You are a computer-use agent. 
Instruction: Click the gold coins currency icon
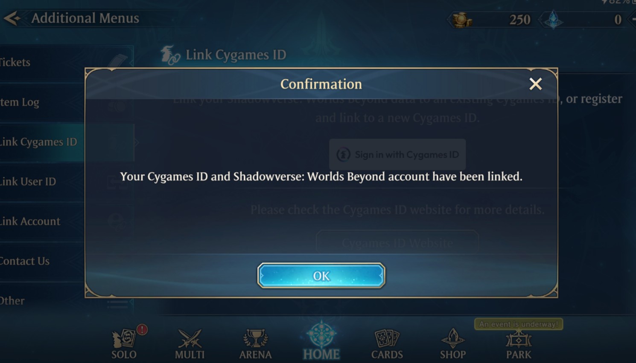462,20
